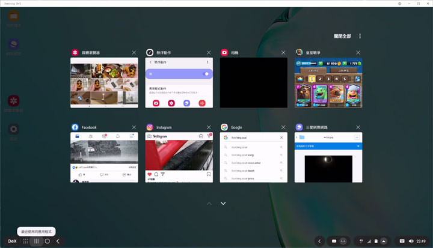The width and height of the screenshot is (433, 248).
Task: Click the data transfer arrows status icon
Action: (x=361, y=241)
